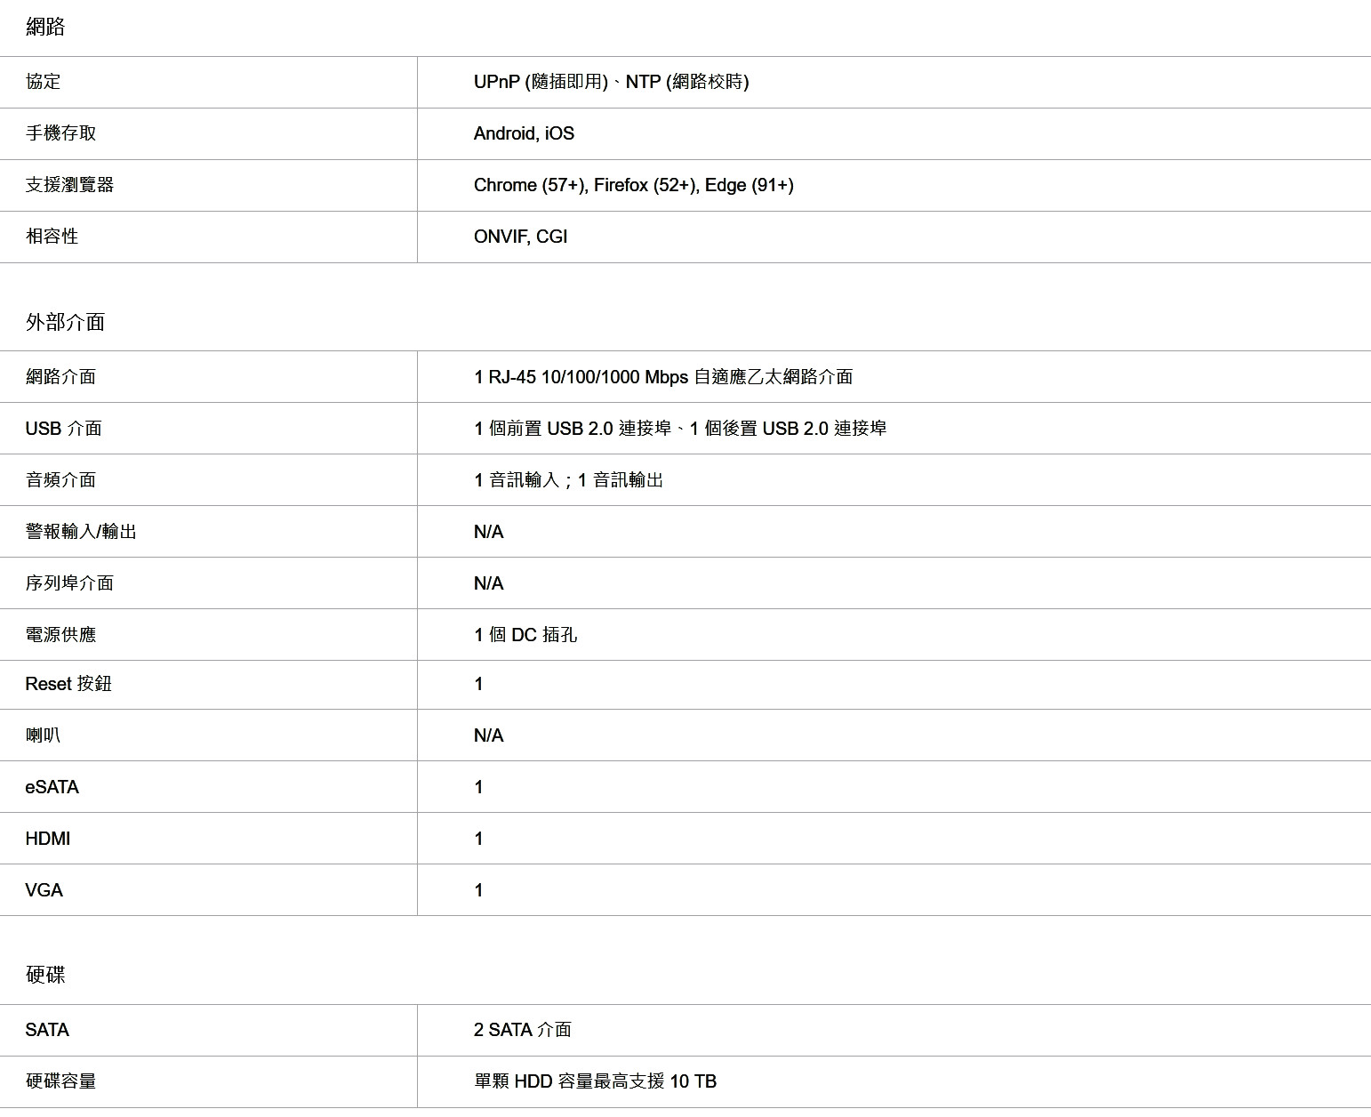The width and height of the screenshot is (1371, 1117).
Task: Click the front and rear USB 2.0 value
Action: click(x=679, y=429)
